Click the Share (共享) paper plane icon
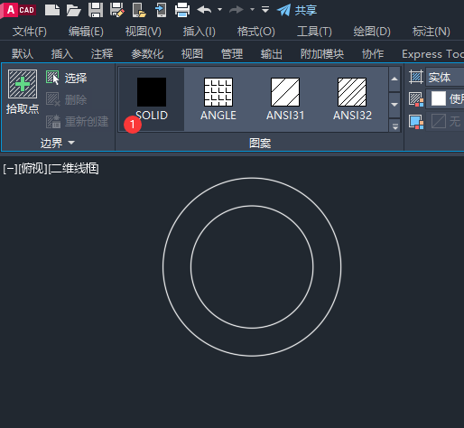 pos(283,10)
